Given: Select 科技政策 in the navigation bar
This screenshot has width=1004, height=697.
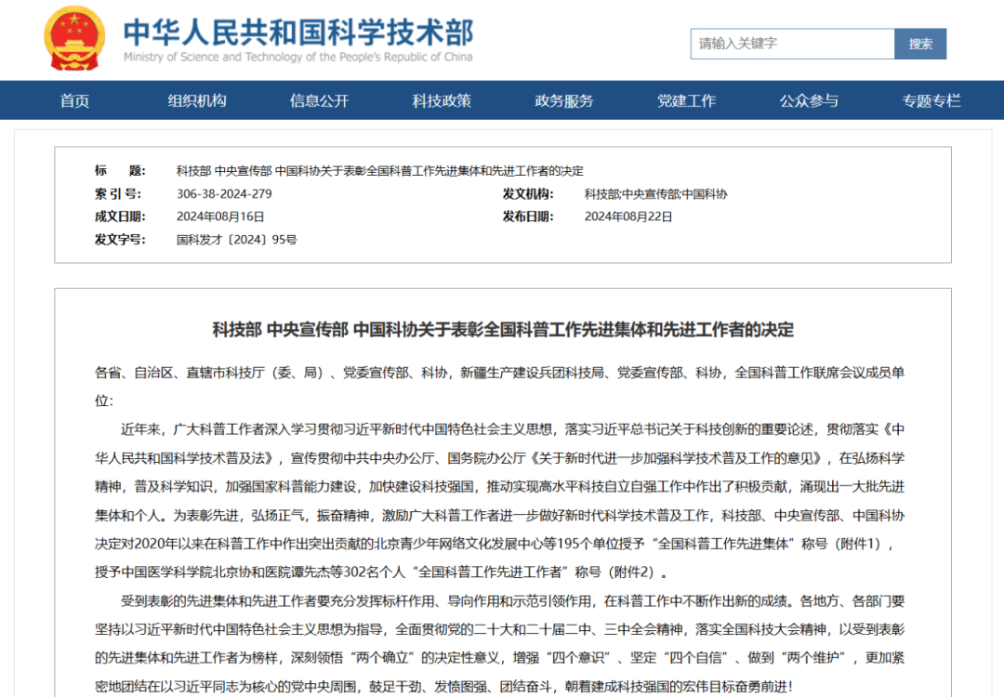Looking at the screenshot, I should (x=442, y=100).
